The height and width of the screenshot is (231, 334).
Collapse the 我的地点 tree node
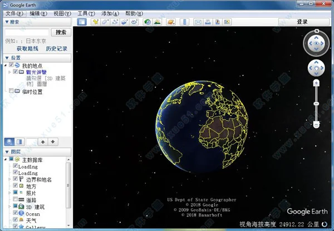pos(6,65)
